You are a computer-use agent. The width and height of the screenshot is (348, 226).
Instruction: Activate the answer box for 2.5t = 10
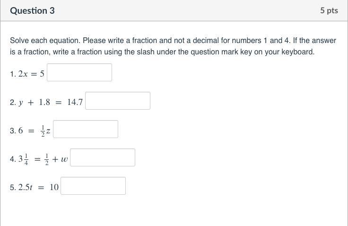93,186
